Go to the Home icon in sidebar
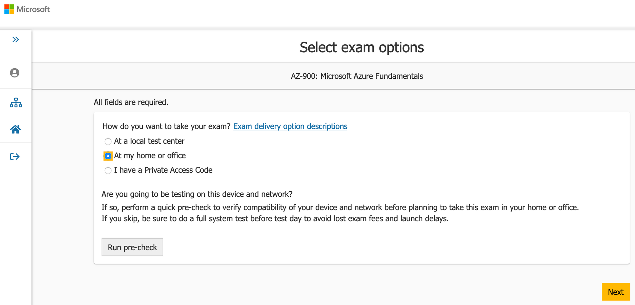The image size is (635, 305). (x=15, y=129)
